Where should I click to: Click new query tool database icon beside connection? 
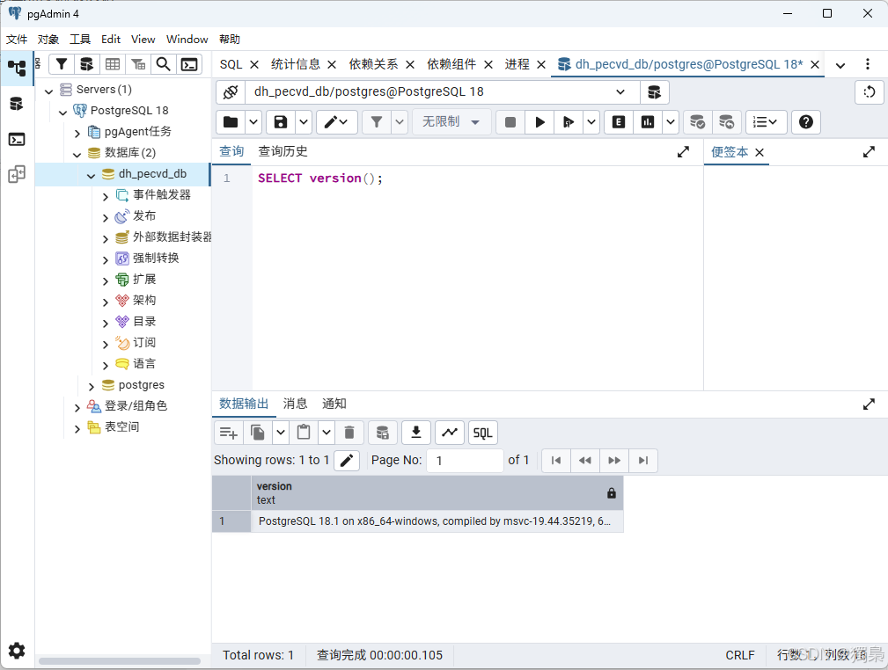tap(655, 92)
